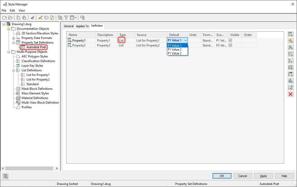
Task: Click the Apply button
Action: (264, 176)
